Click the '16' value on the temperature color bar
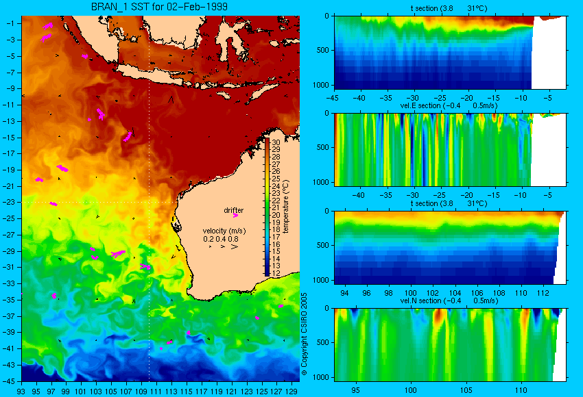583x397 pixels. pyautogui.click(x=276, y=244)
